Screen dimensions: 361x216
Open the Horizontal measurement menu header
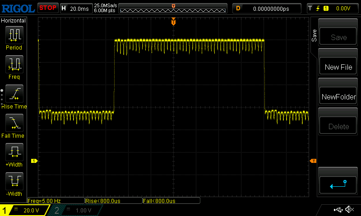tap(14, 21)
